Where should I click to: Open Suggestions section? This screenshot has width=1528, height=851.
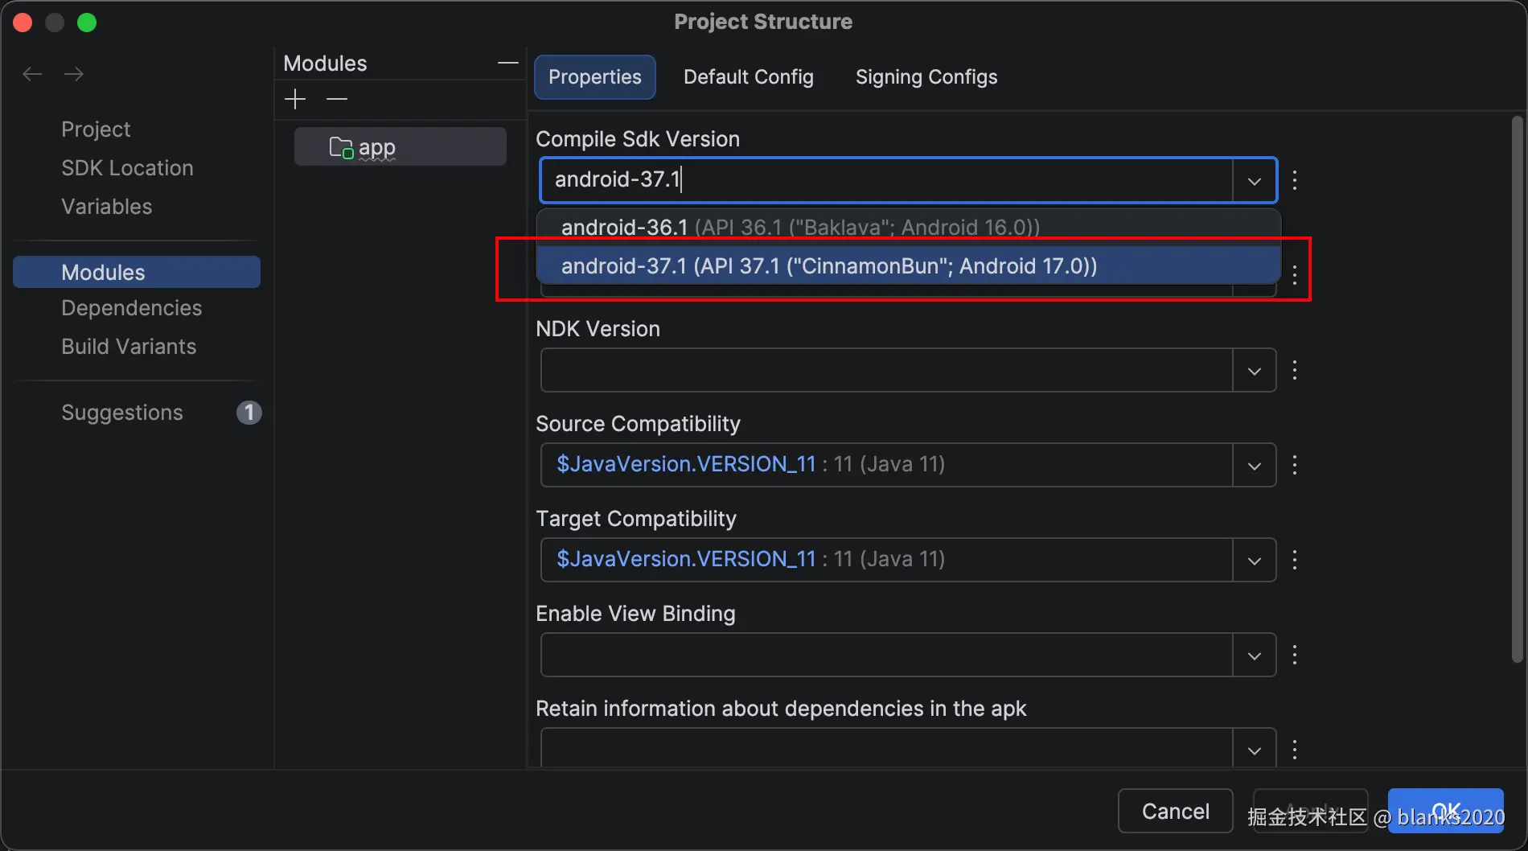(122, 412)
